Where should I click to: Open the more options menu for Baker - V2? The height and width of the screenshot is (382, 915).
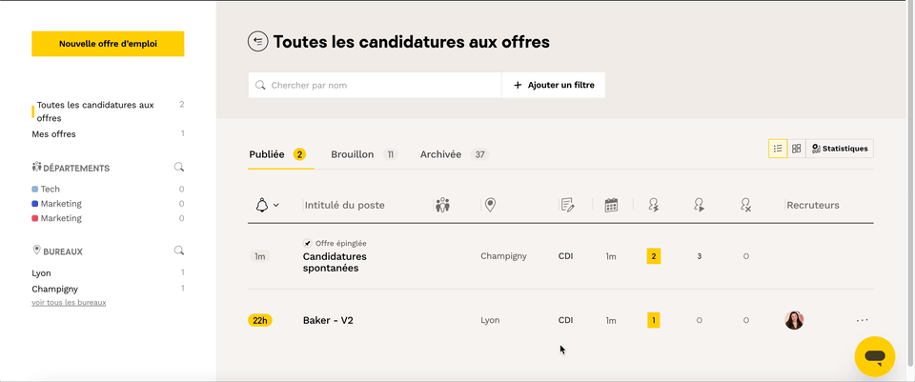tap(863, 320)
